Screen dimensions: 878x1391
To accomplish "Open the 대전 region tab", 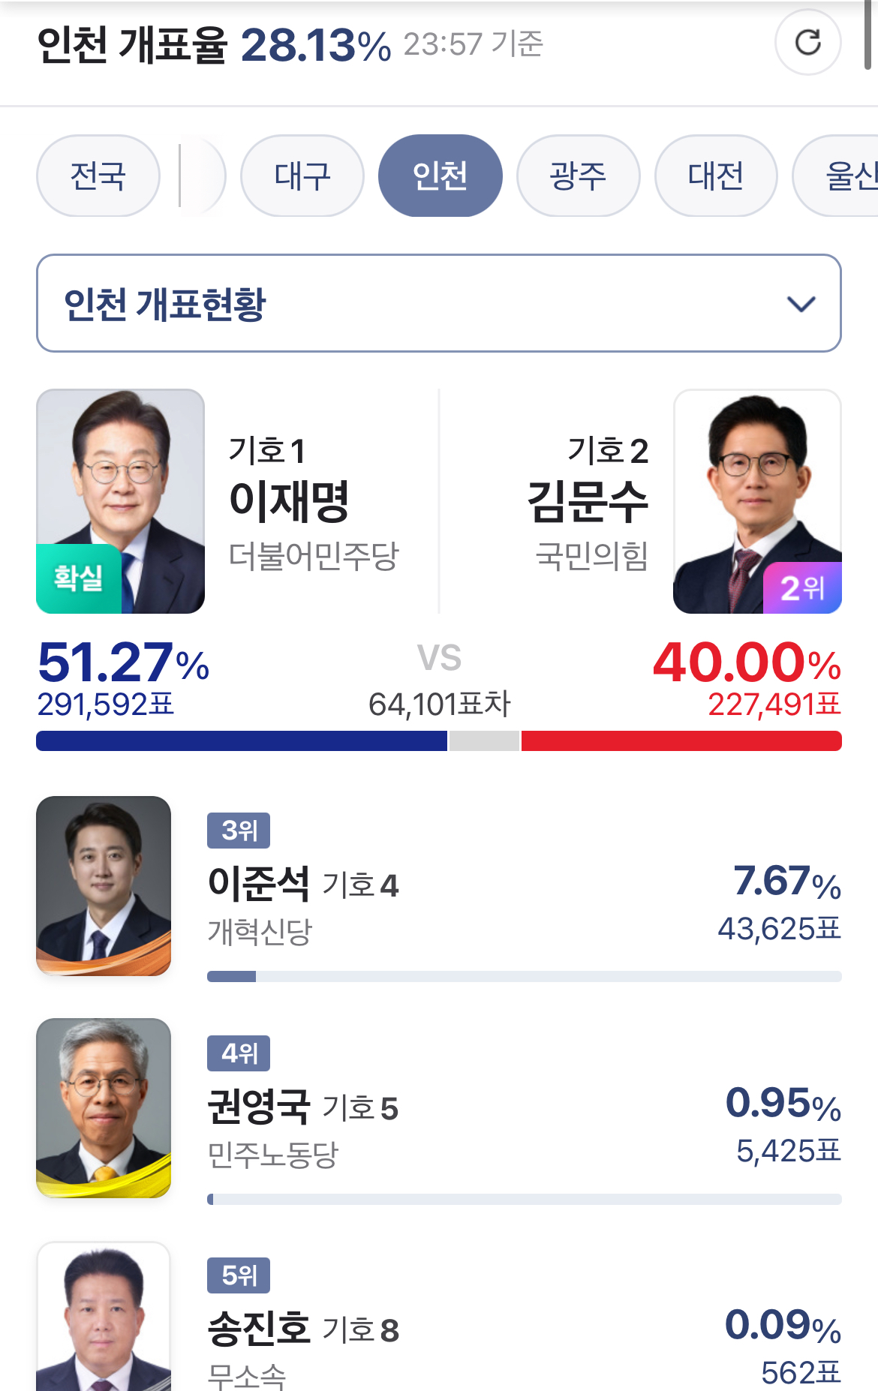I will [716, 176].
